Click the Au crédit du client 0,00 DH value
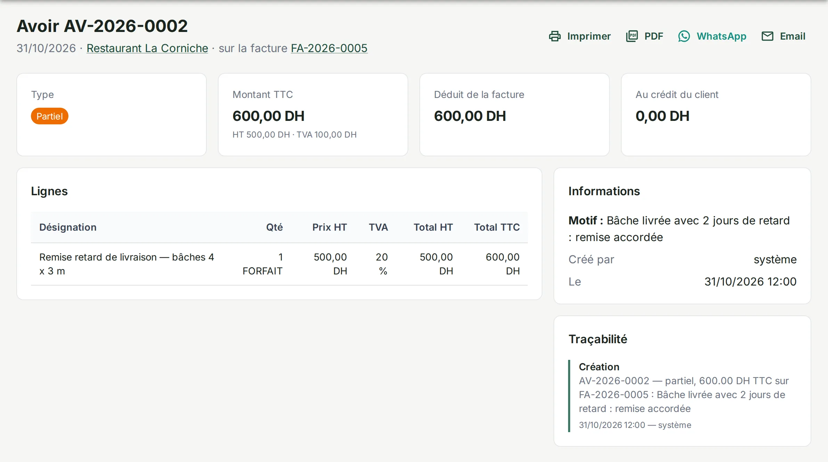 coord(663,116)
